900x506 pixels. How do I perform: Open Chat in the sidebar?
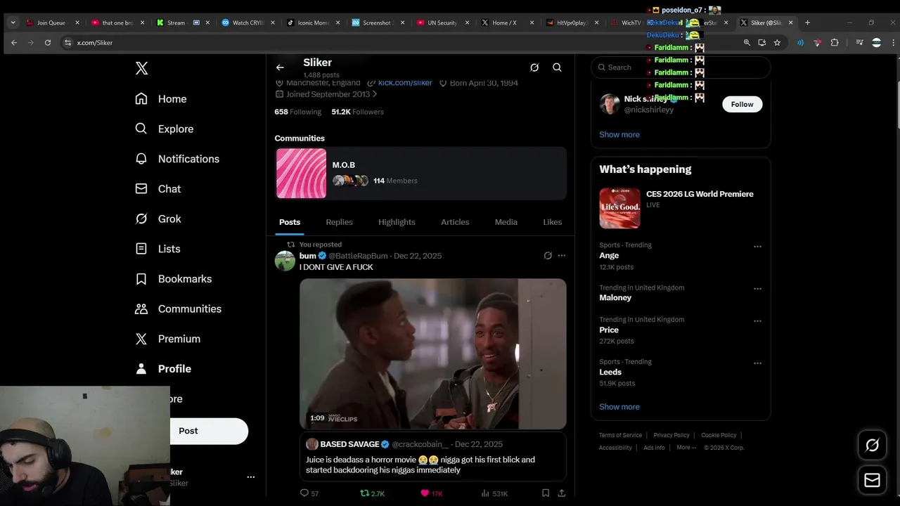point(158,189)
